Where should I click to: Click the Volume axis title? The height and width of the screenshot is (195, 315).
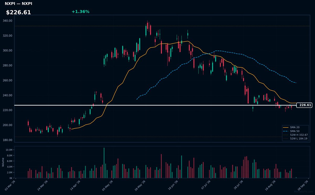pos(3,162)
